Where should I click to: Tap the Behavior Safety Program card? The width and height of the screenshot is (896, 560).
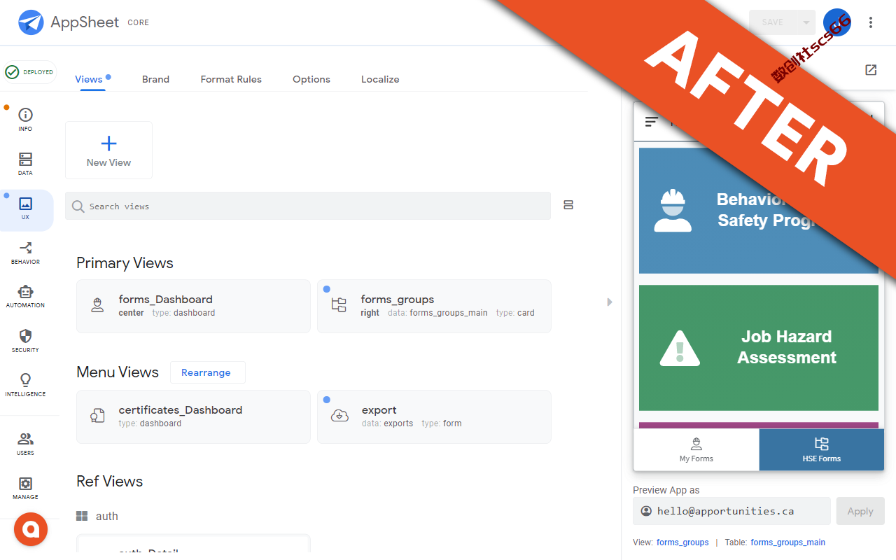pyautogui.click(x=758, y=210)
